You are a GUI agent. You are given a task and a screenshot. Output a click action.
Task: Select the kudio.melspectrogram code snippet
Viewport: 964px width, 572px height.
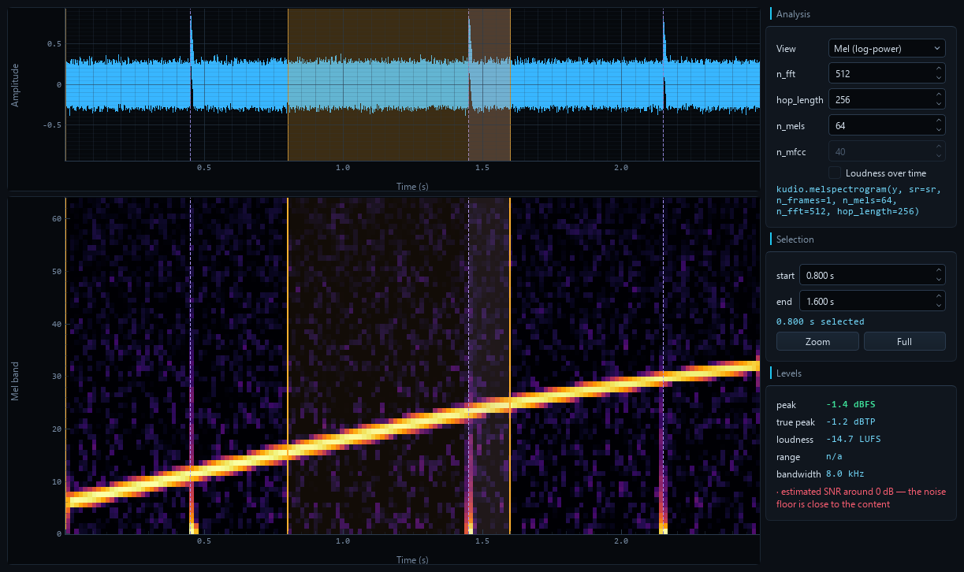pyautogui.click(x=858, y=200)
